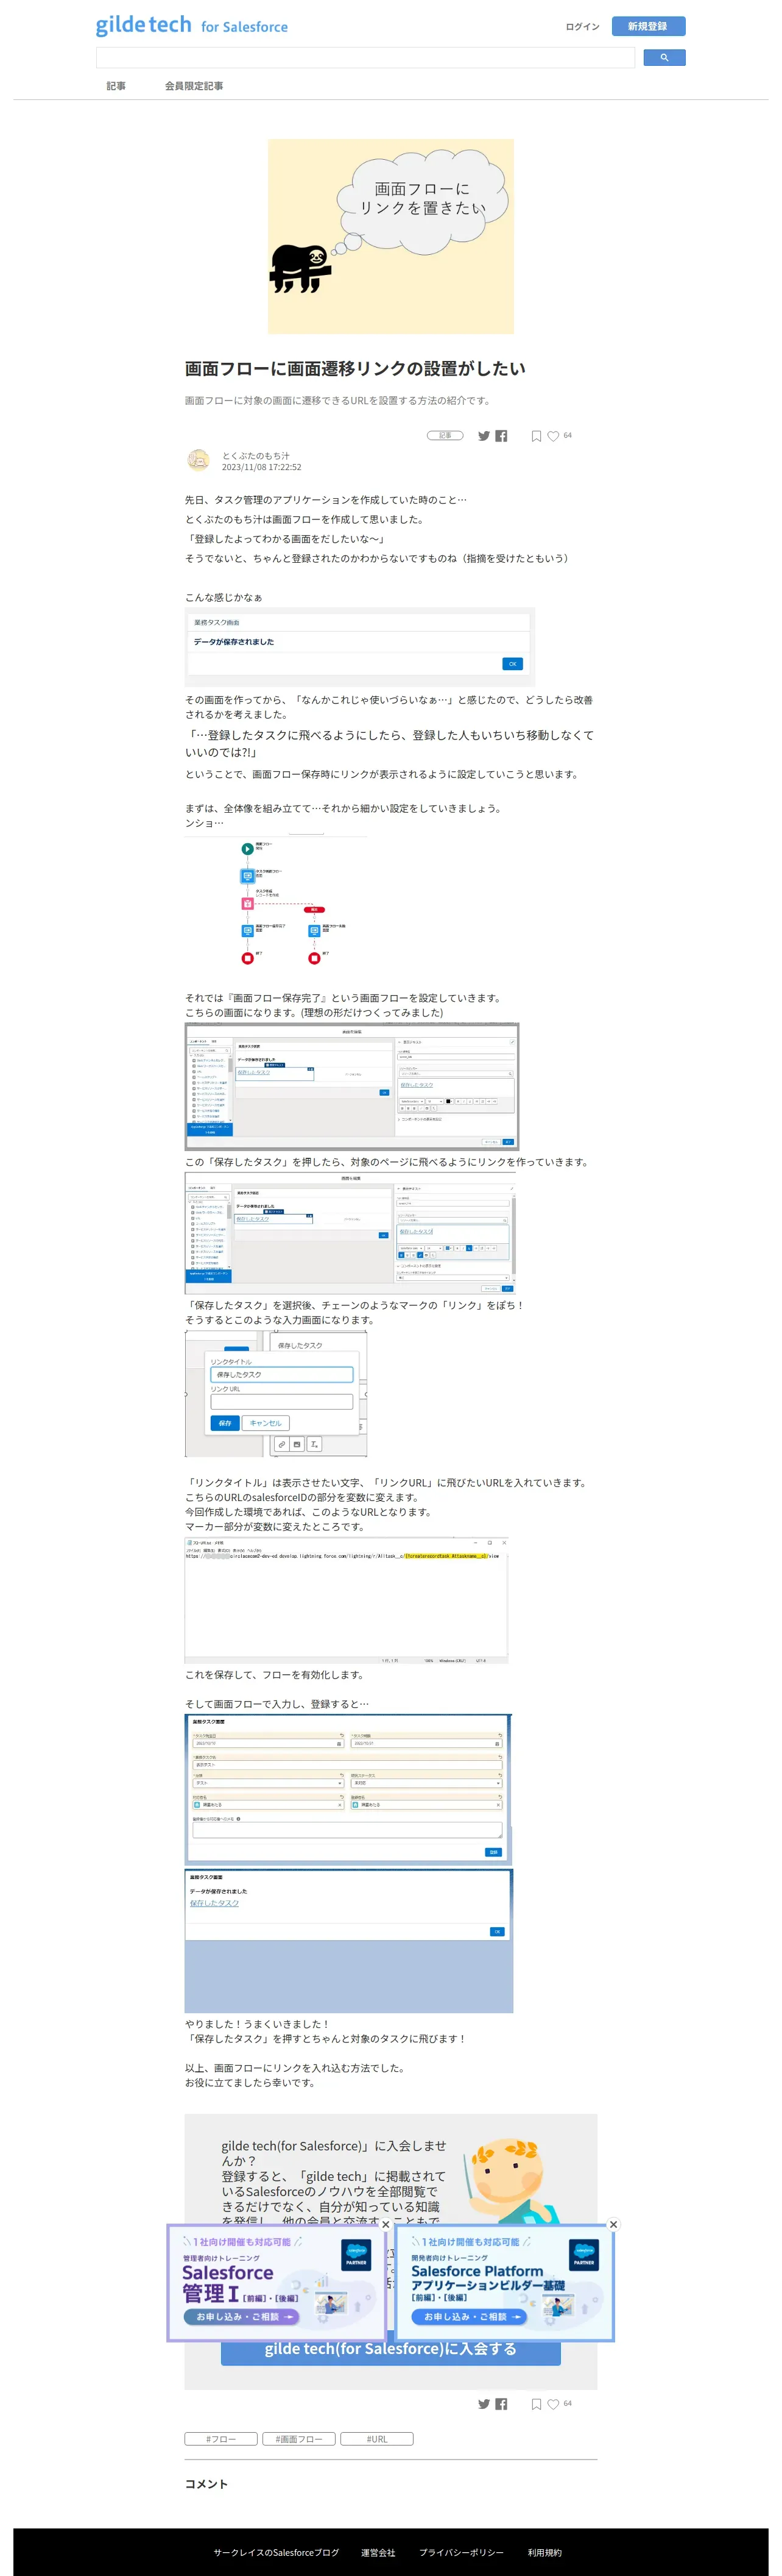Click the Salesforce Platform アプリケーションビルダー banner

tap(505, 2283)
